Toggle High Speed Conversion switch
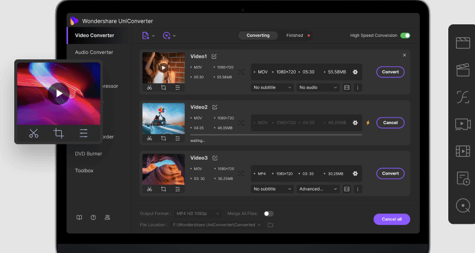The width and height of the screenshot is (475, 253). point(406,36)
